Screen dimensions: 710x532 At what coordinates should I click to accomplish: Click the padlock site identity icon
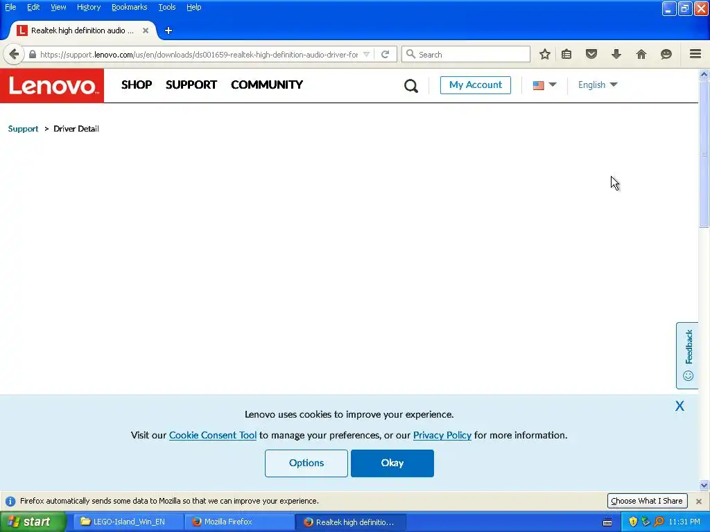(x=32, y=54)
